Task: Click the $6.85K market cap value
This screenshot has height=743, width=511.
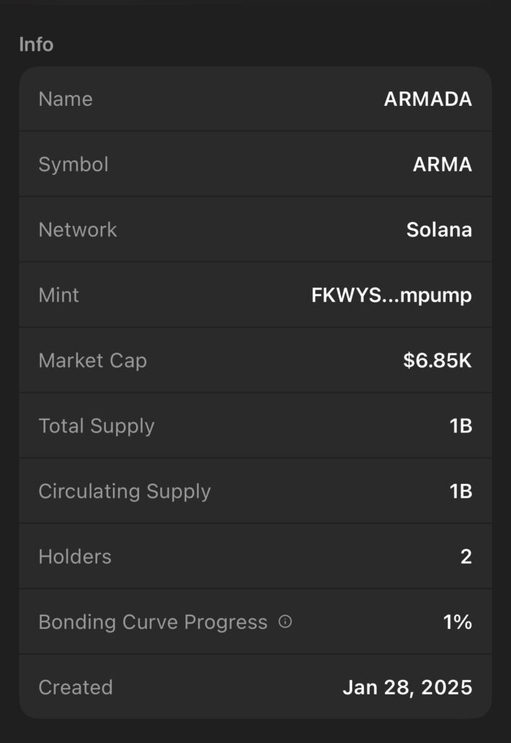Action: (x=437, y=361)
